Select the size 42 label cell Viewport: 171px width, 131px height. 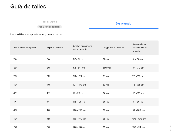click(15, 93)
